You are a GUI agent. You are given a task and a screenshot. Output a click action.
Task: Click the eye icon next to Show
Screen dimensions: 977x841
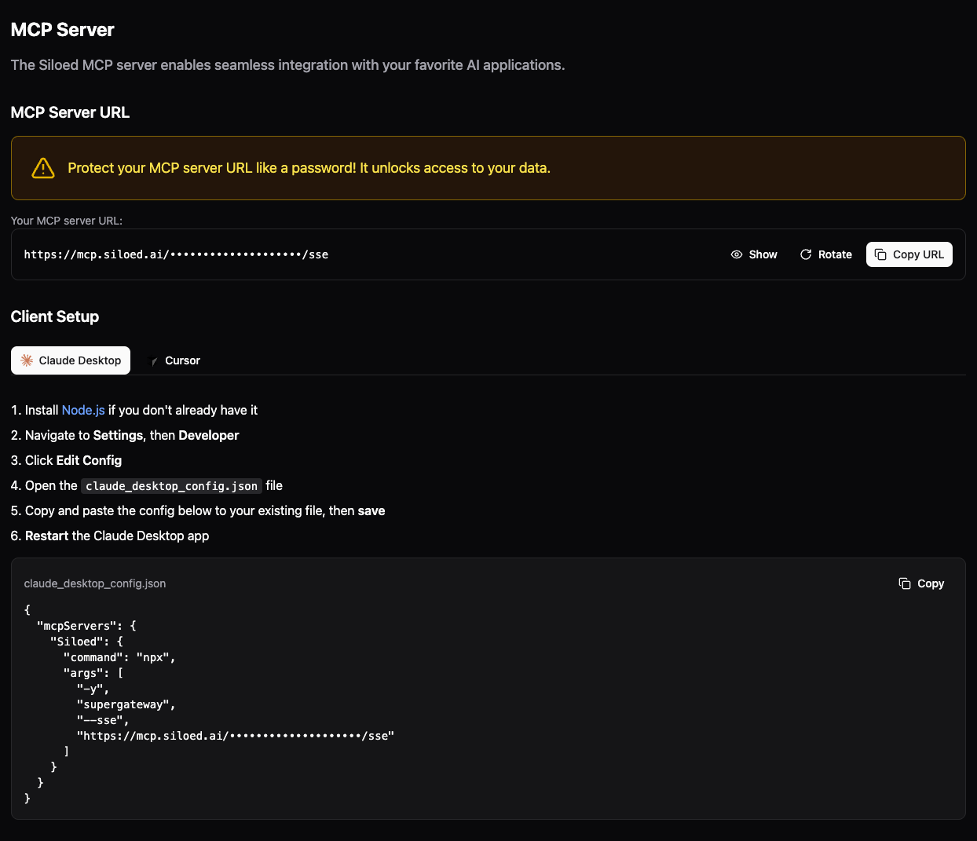tap(736, 254)
